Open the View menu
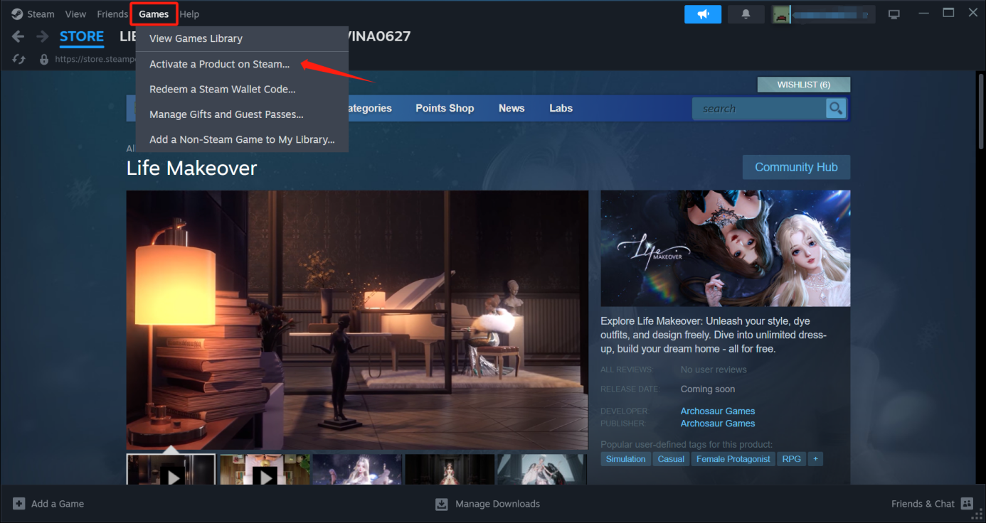This screenshot has width=986, height=523. (75, 14)
